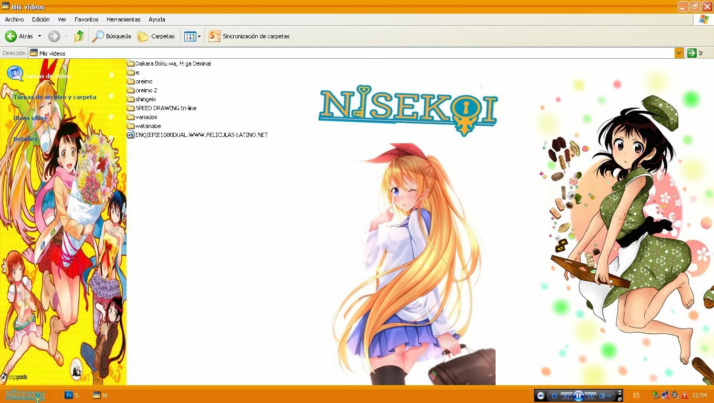Click the Mis vídeos icon in address bar
The height and width of the screenshot is (403, 714).
tap(34, 53)
